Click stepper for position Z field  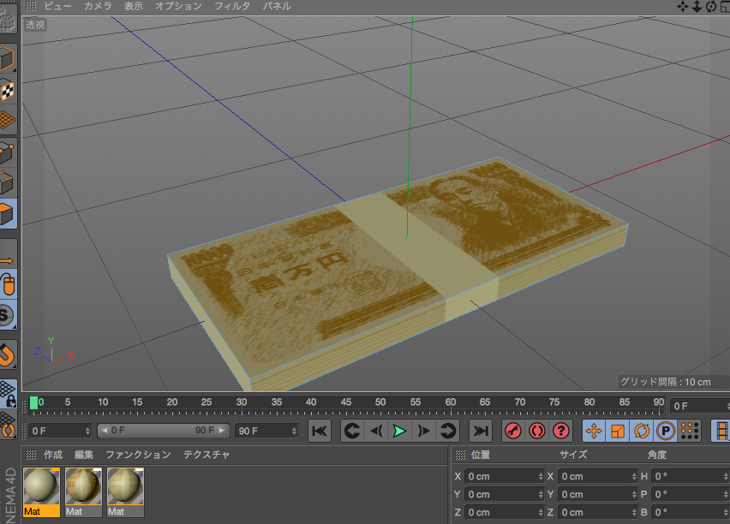coord(541,512)
